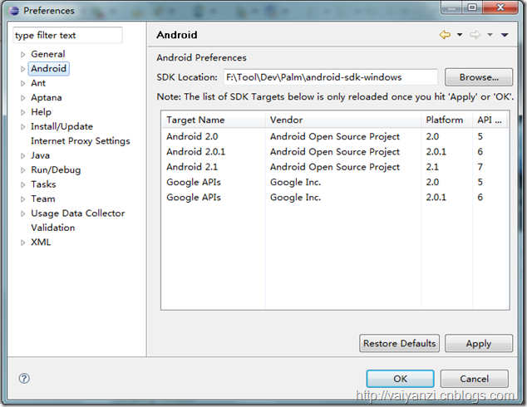Open the help question mark icon
Viewport: 527px width, 407px height.
pyautogui.click(x=24, y=379)
